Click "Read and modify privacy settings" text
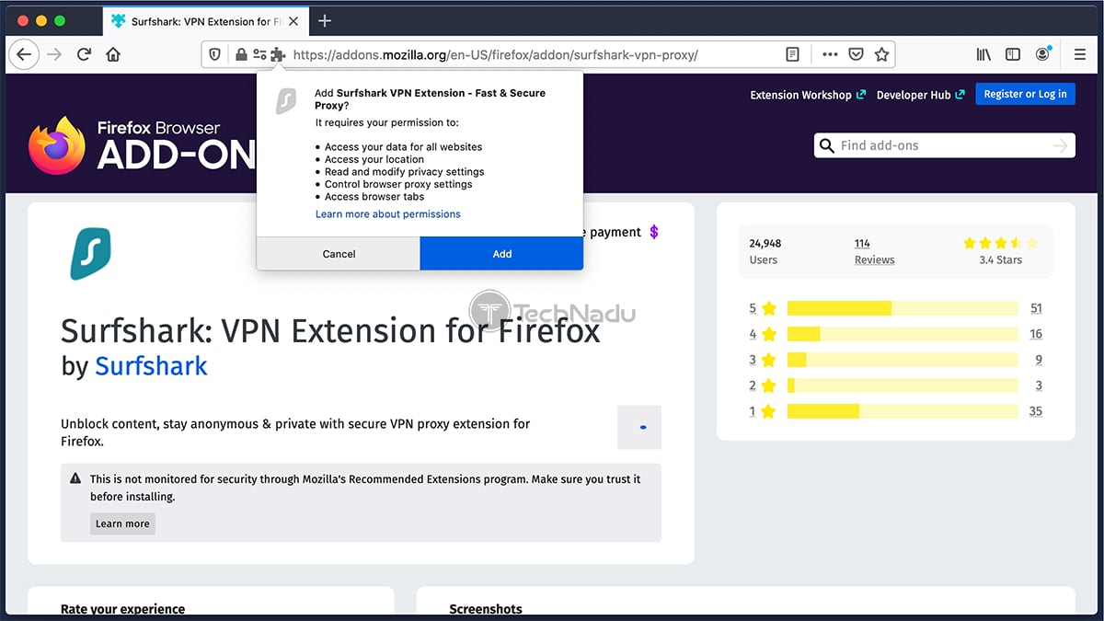Image resolution: width=1104 pixels, height=621 pixels. tap(404, 172)
